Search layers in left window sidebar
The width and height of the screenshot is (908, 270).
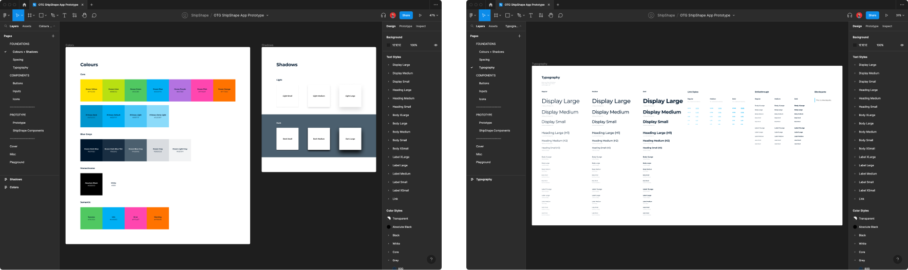tap(6, 26)
